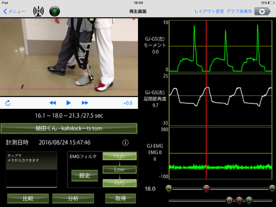Tap the 再生画面 screen title

[138, 11]
